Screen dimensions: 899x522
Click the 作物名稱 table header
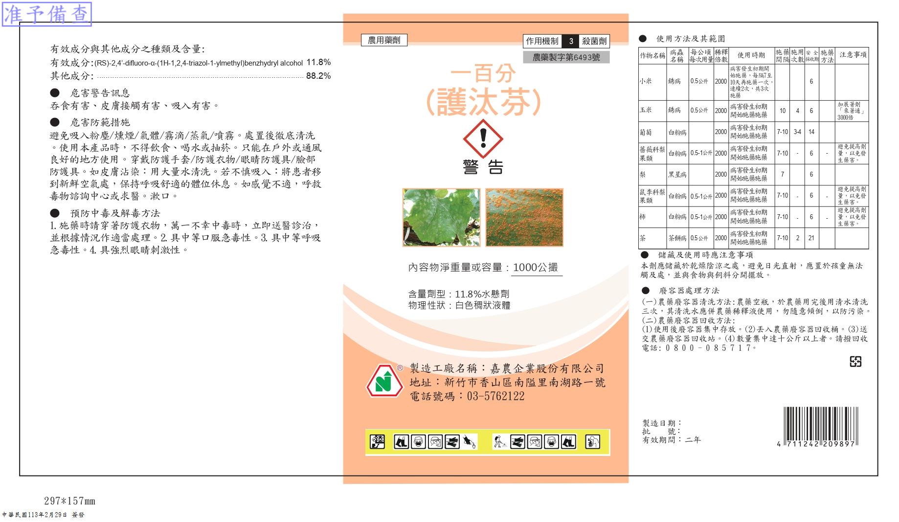point(652,55)
